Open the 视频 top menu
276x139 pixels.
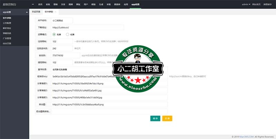click(71, 4)
